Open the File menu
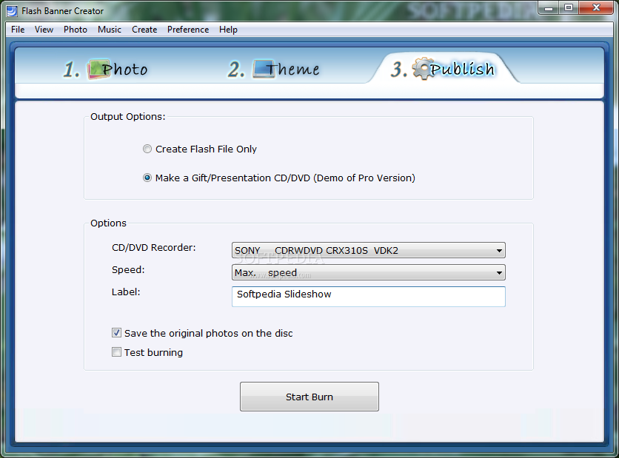 point(18,30)
